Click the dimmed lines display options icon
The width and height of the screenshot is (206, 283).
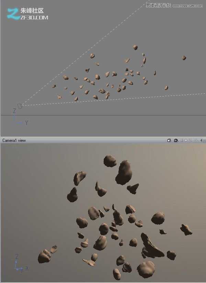pyautogui.click(x=191, y=140)
